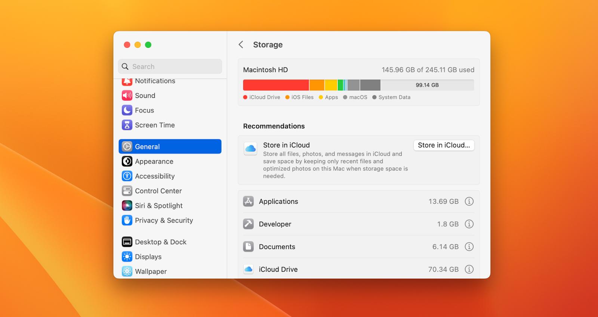Click the Developer hammer icon
Image resolution: width=598 pixels, height=317 pixels.
pyautogui.click(x=249, y=224)
